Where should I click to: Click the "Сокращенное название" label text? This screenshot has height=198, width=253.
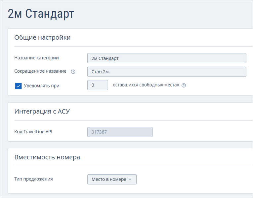[x=40, y=71]
